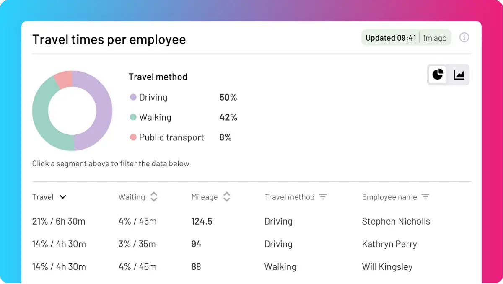503x284 pixels.
Task: Click the Employee name column header
Action: 389,197
